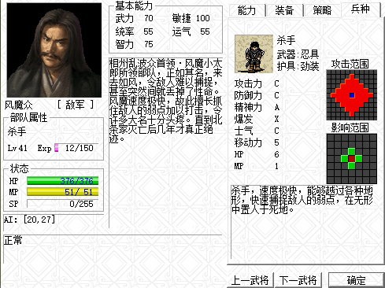This screenshot has width=385, height=288.
Task: Click the pink Exp indicator bar
Action: [57, 148]
